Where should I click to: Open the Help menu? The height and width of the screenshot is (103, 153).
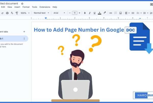[55, 7]
